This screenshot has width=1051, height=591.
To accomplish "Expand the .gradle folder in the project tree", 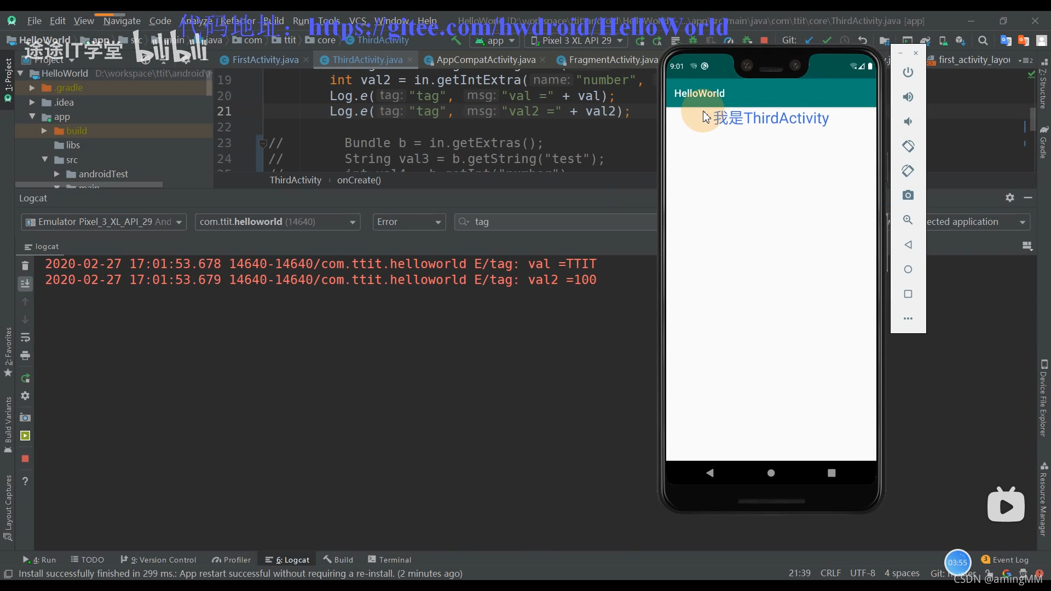I will click(x=32, y=88).
